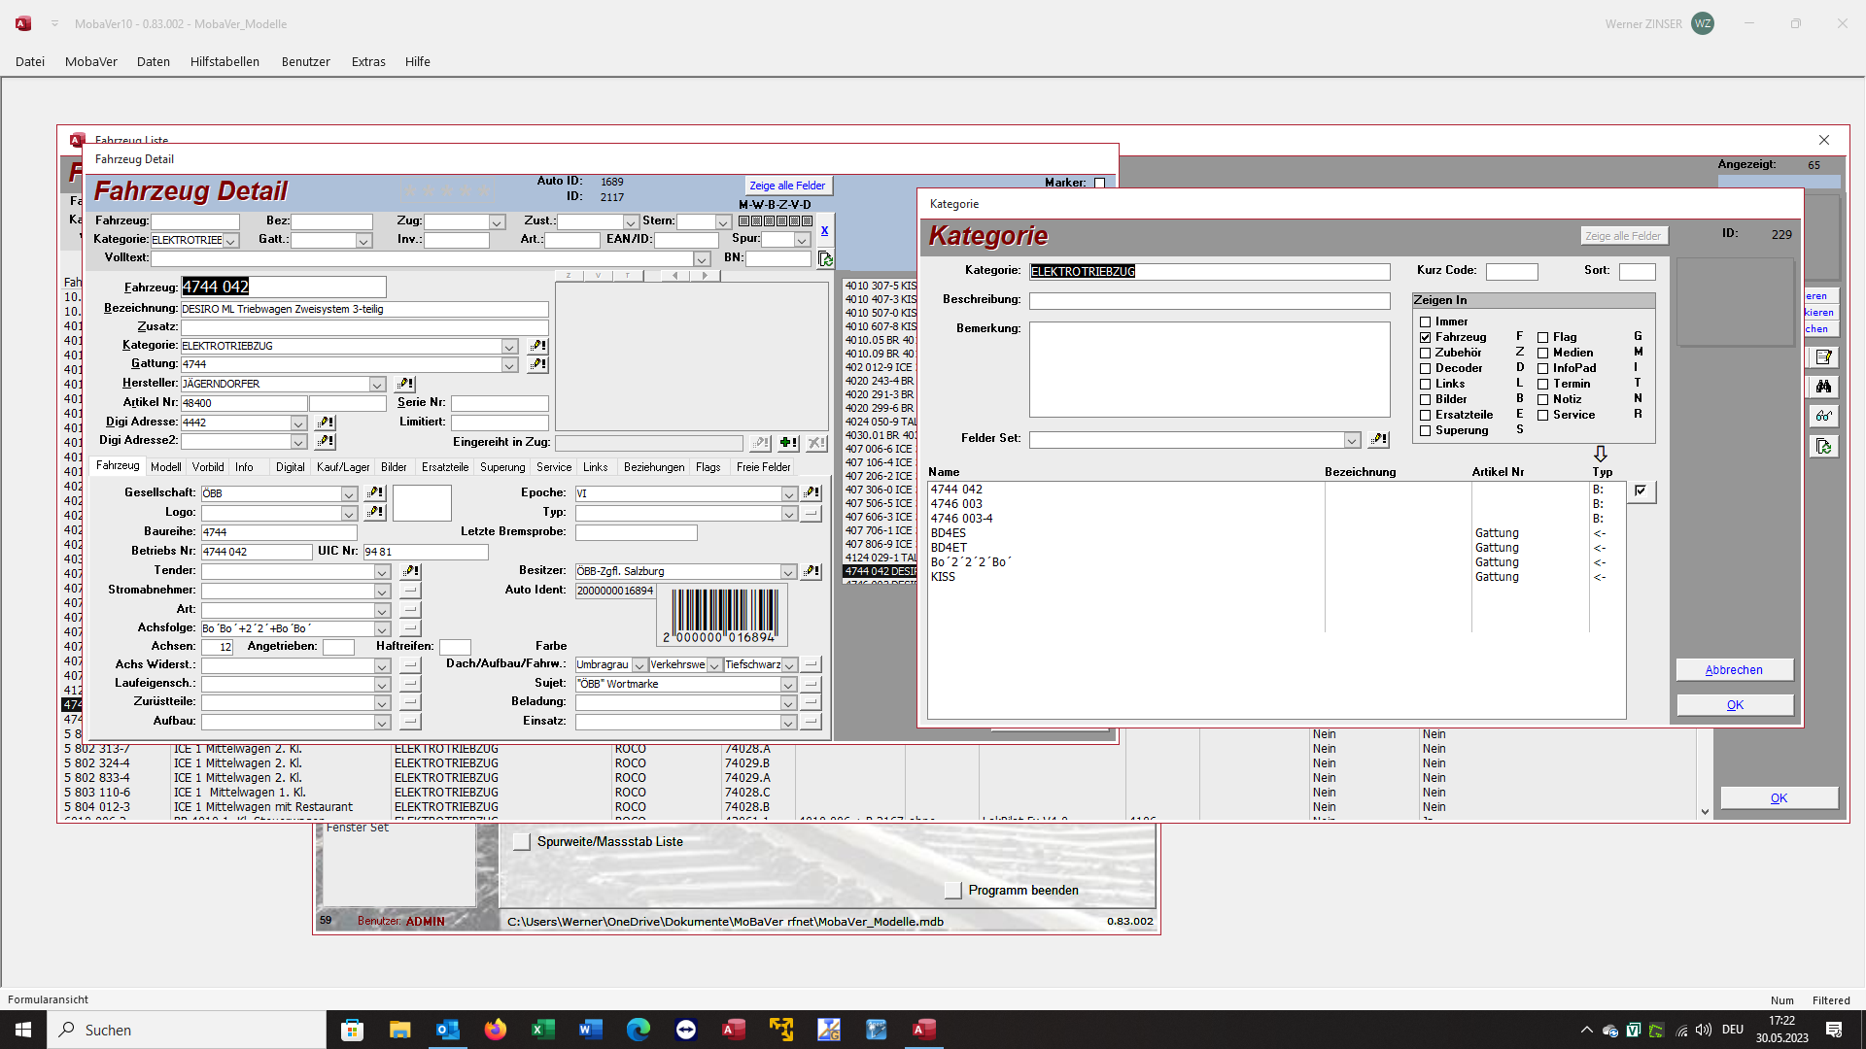Open the Extras menu
Image resolution: width=1866 pixels, height=1049 pixels.
pyautogui.click(x=368, y=61)
